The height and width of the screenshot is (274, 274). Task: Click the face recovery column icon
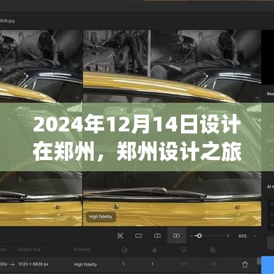[x=184, y=250]
